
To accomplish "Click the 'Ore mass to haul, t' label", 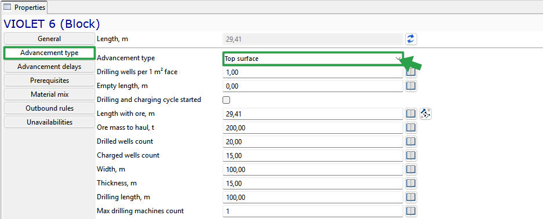I will 126,127.
